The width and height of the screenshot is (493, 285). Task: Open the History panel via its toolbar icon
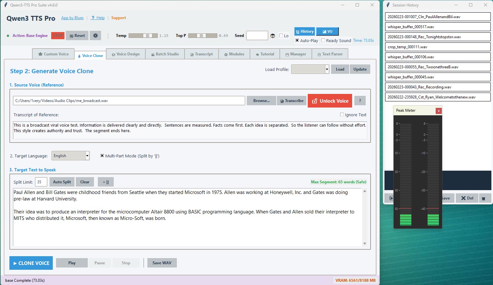(x=304, y=31)
